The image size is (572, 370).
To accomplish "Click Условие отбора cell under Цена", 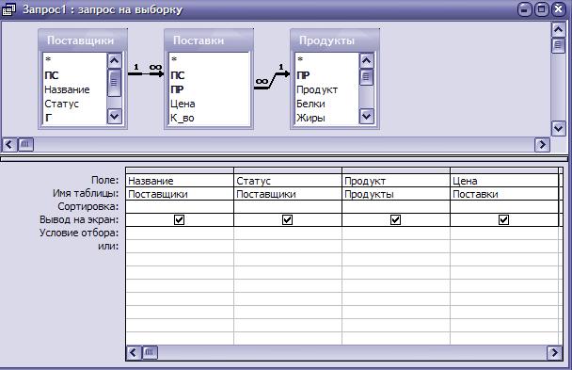I will (504, 233).
